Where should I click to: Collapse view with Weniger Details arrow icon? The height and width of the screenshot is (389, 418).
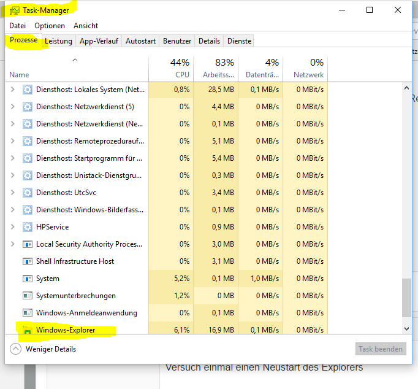click(x=15, y=349)
